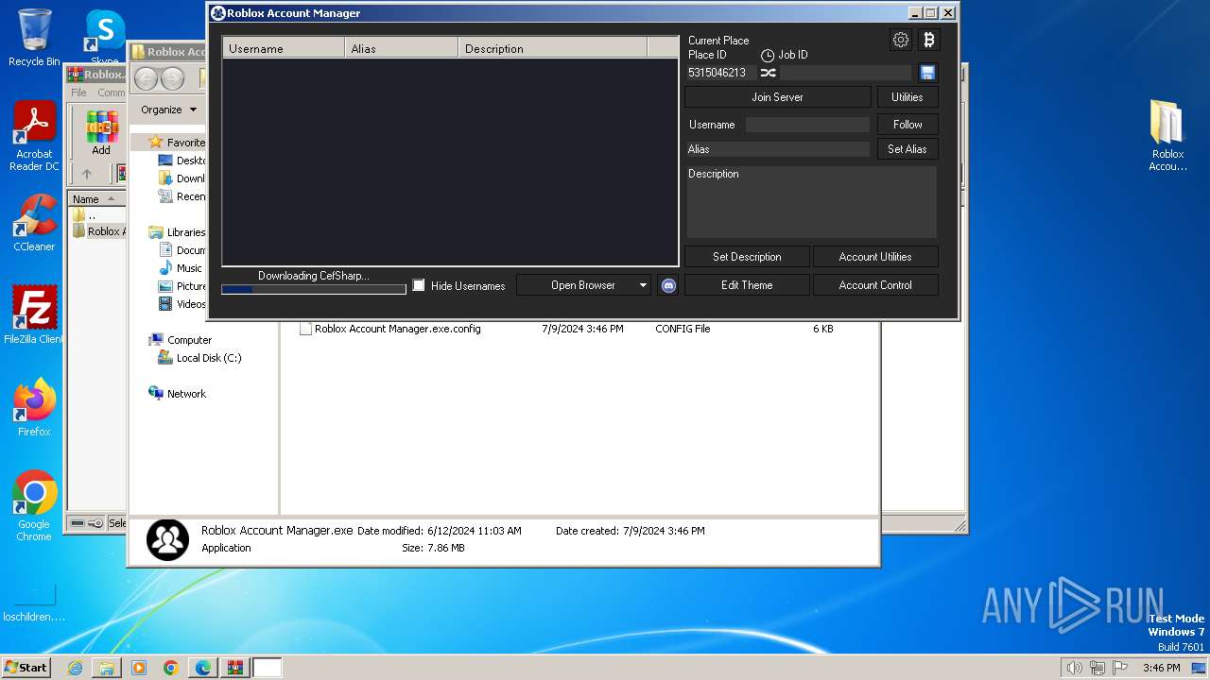Open the Google Chrome desktop shortcut
Viewport: 1210px width, 680px height.
click(x=34, y=506)
